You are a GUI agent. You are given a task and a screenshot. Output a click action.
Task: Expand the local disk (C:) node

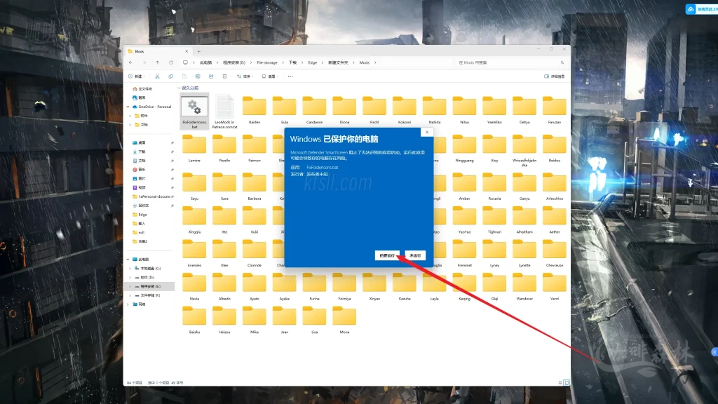coord(130,269)
